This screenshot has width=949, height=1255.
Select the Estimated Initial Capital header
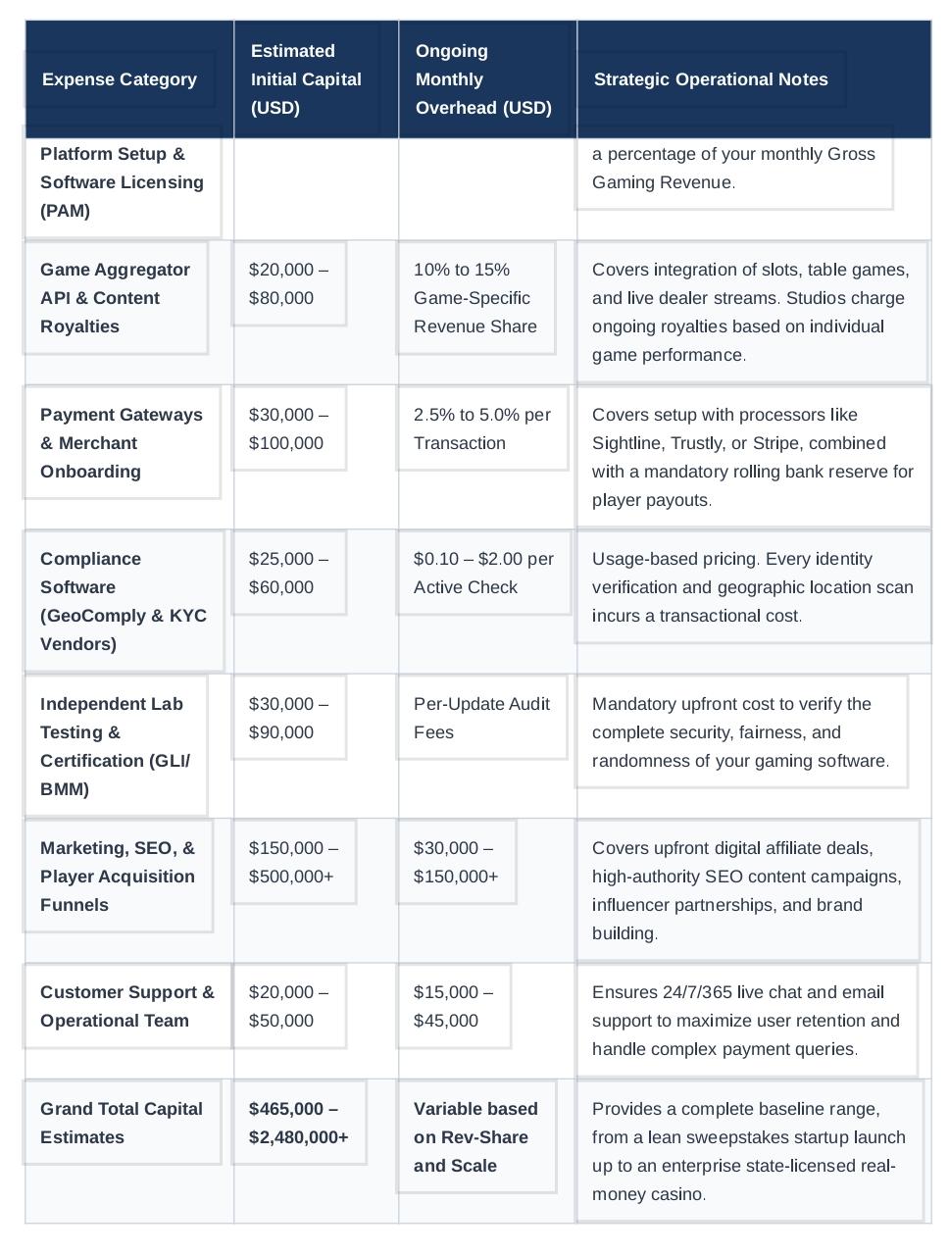pos(306,79)
